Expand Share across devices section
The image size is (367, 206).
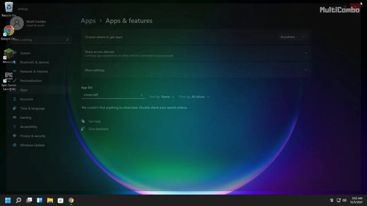(x=196, y=53)
